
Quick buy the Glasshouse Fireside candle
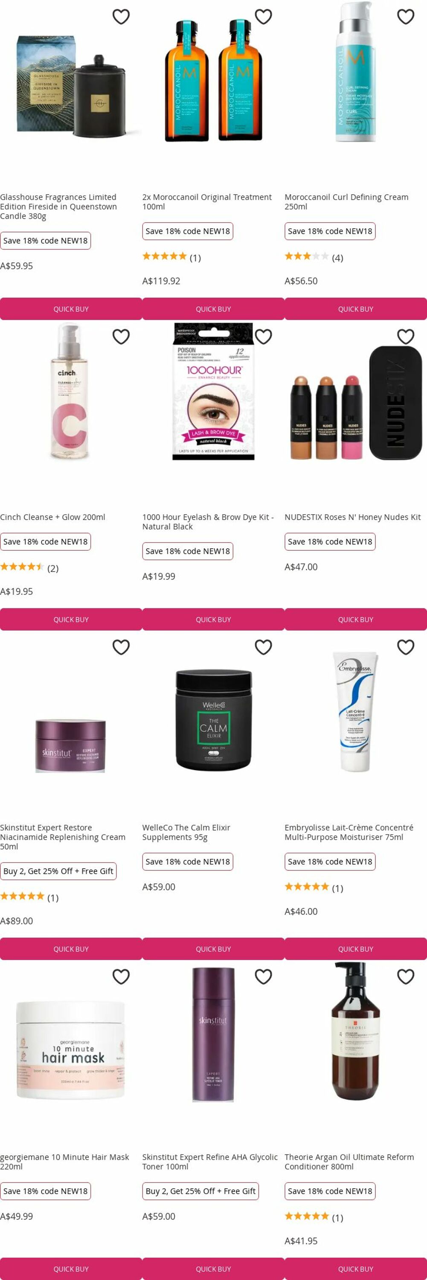(71, 308)
